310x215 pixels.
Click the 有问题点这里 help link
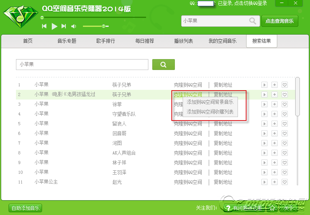(x=245, y=208)
